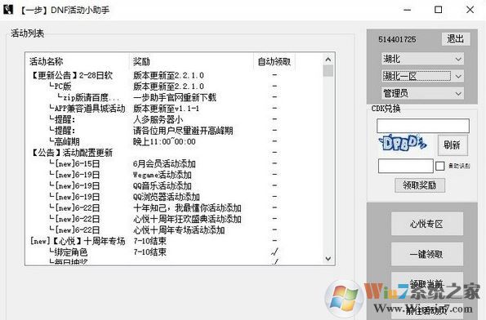Click the list scroll-down arrow

pos(328,258)
